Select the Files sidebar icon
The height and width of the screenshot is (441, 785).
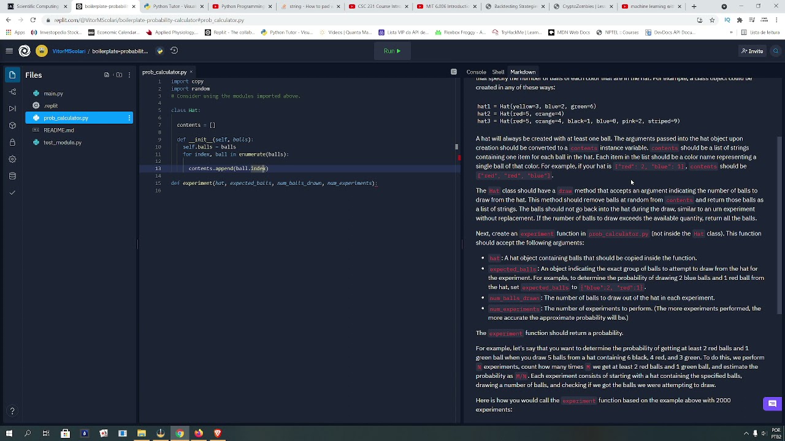pos(12,75)
